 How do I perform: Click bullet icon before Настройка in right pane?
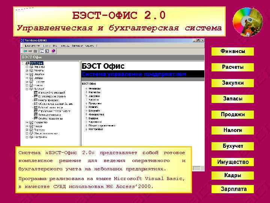point(87,129)
